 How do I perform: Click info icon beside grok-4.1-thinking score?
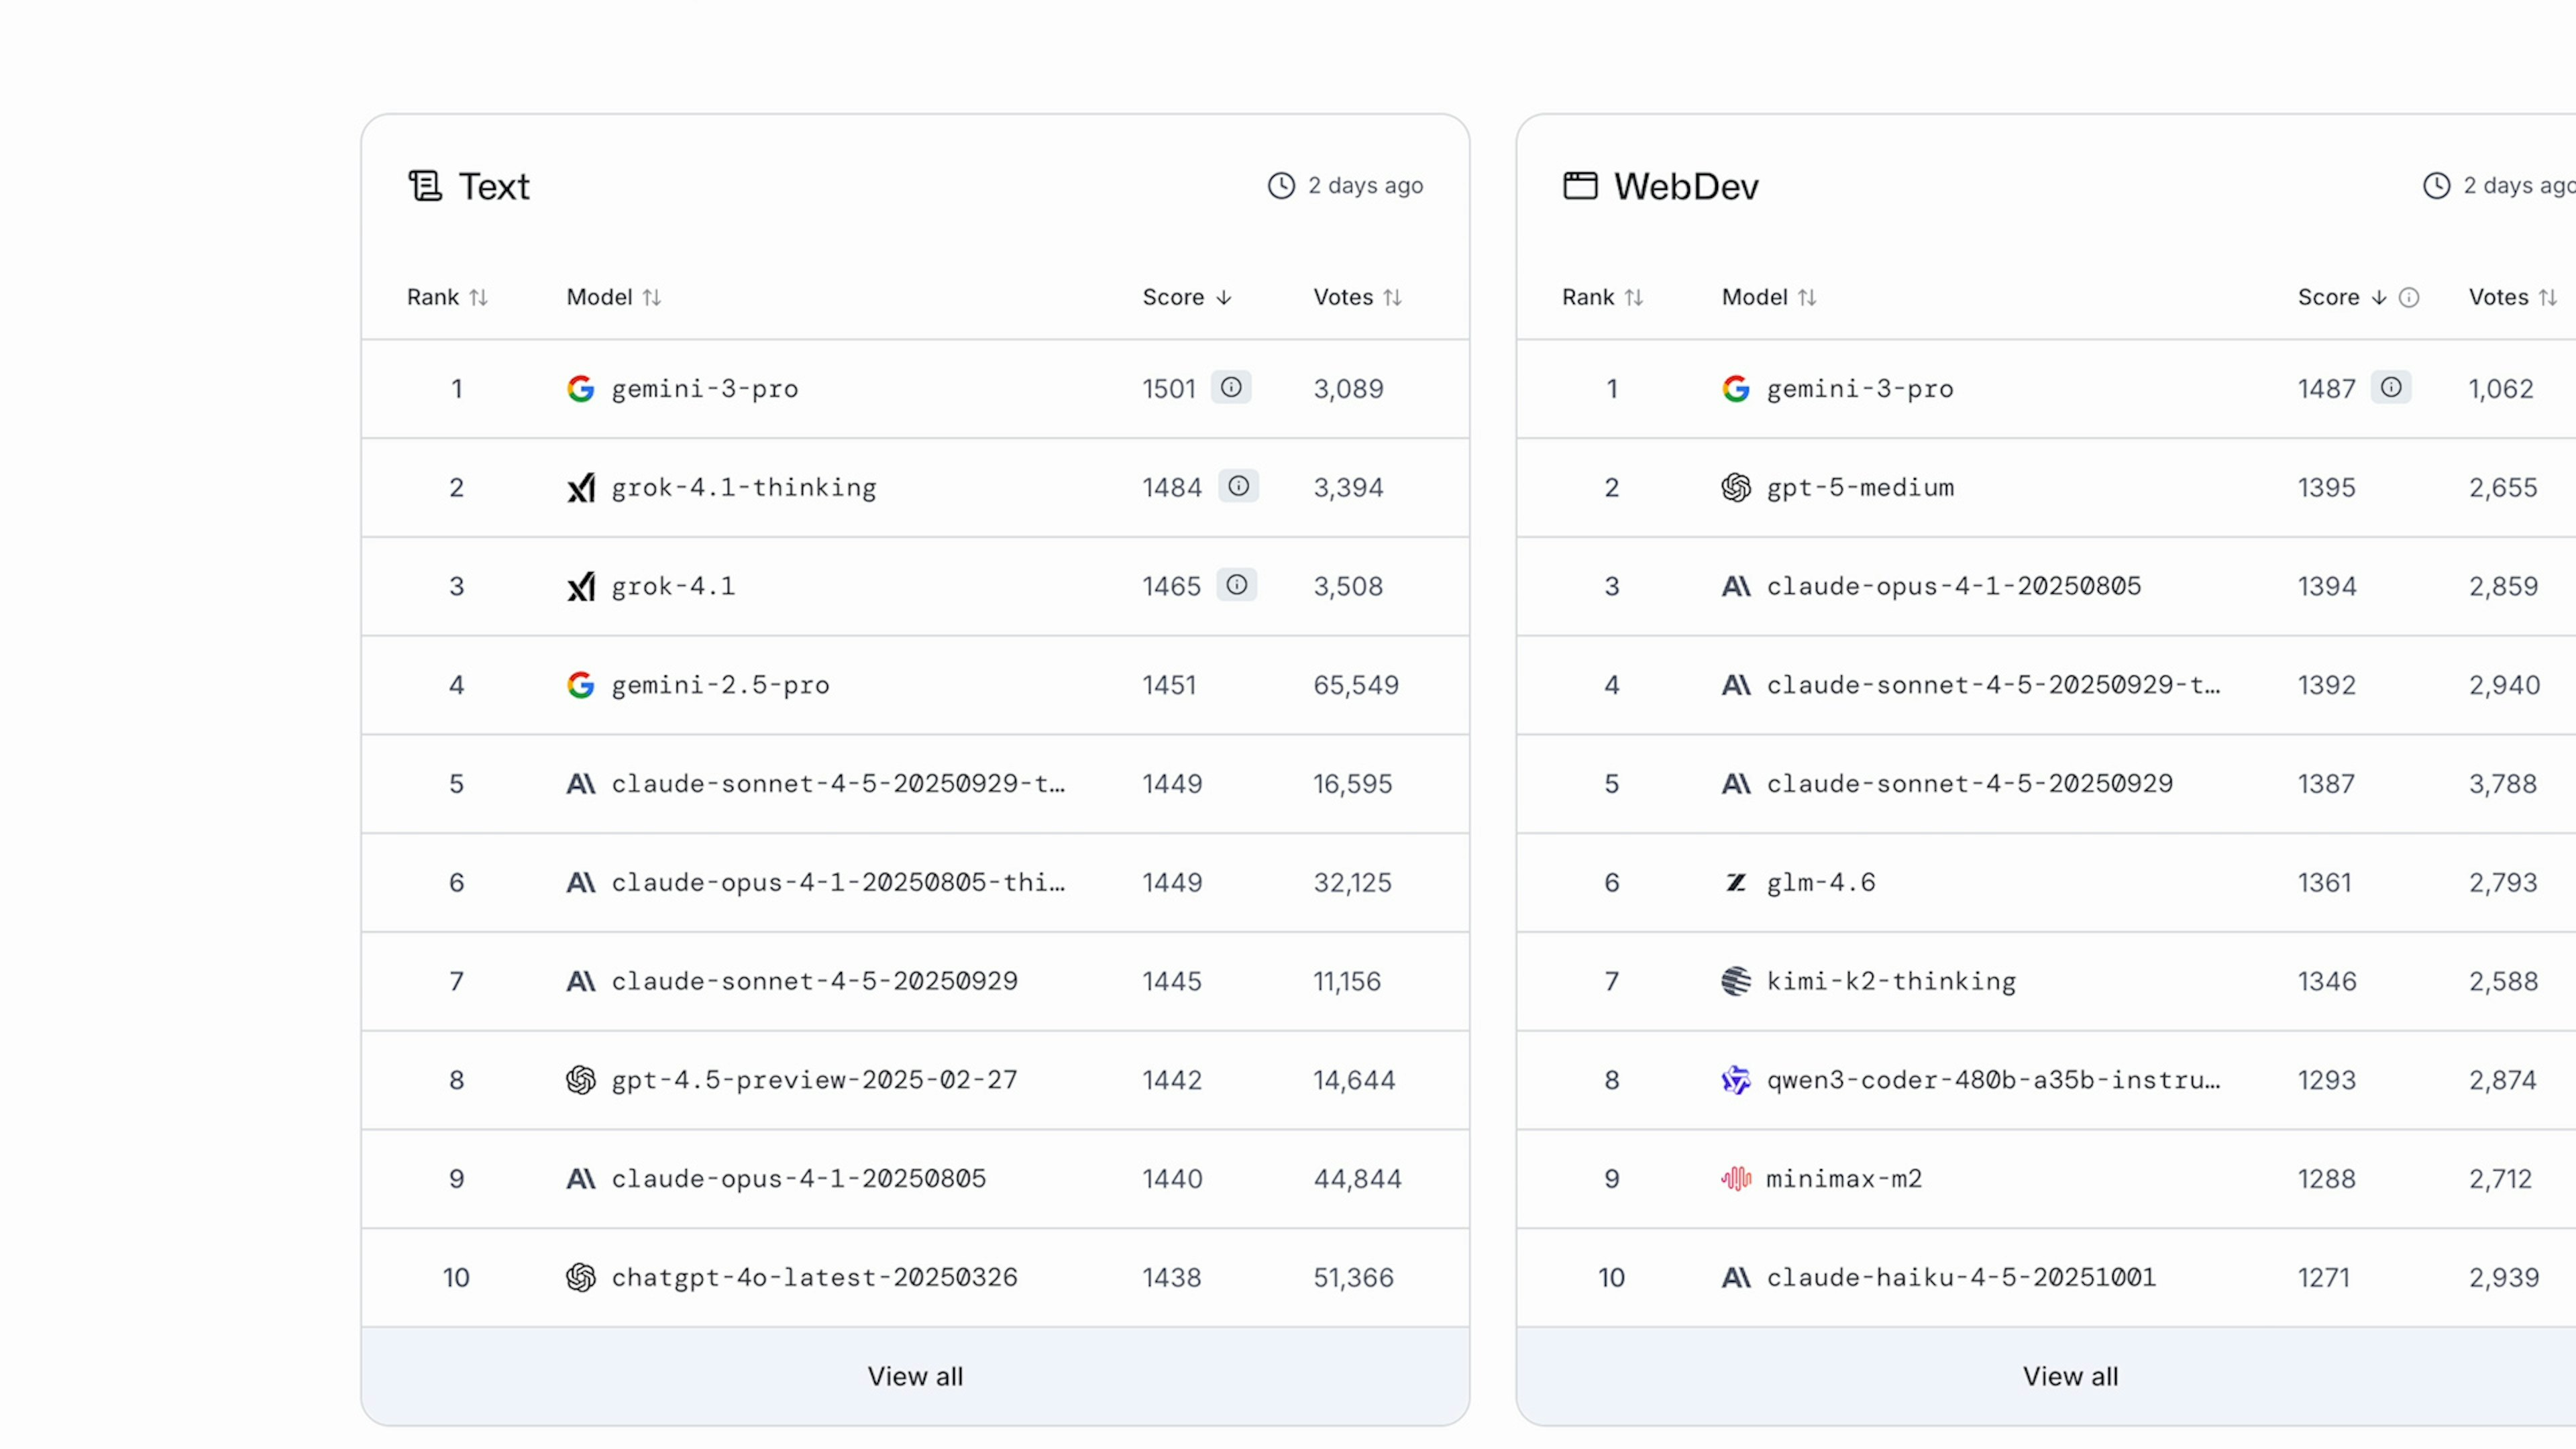click(x=1238, y=486)
